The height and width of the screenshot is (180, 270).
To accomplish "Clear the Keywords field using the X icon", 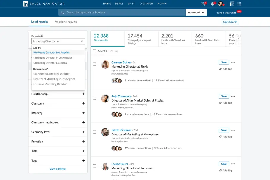I will click(82, 41).
